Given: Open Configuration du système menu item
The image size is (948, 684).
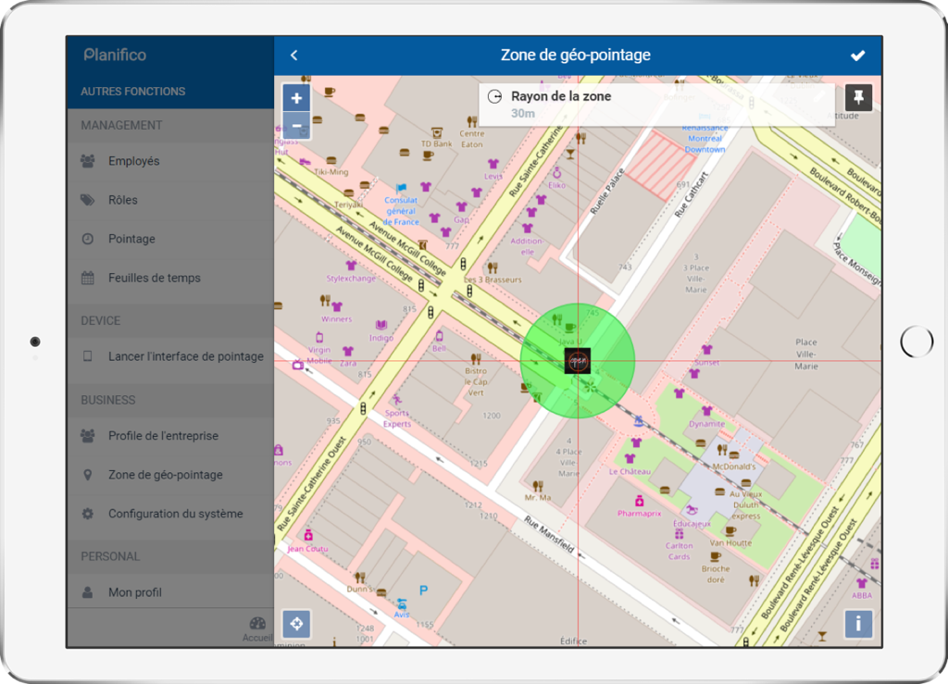Looking at the screenshot, I should [x=170, y=514].
